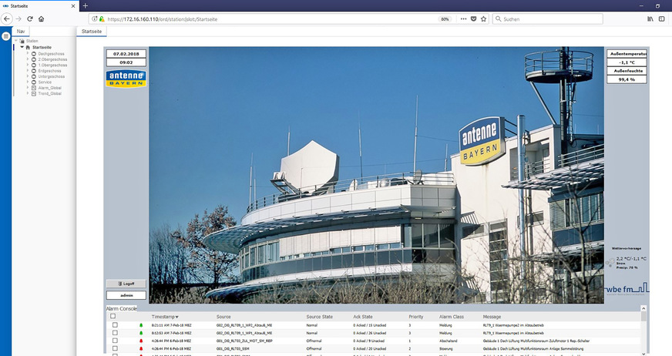
Task: Open a new browser tab with plus icon
Action: [x=86, y=5]
